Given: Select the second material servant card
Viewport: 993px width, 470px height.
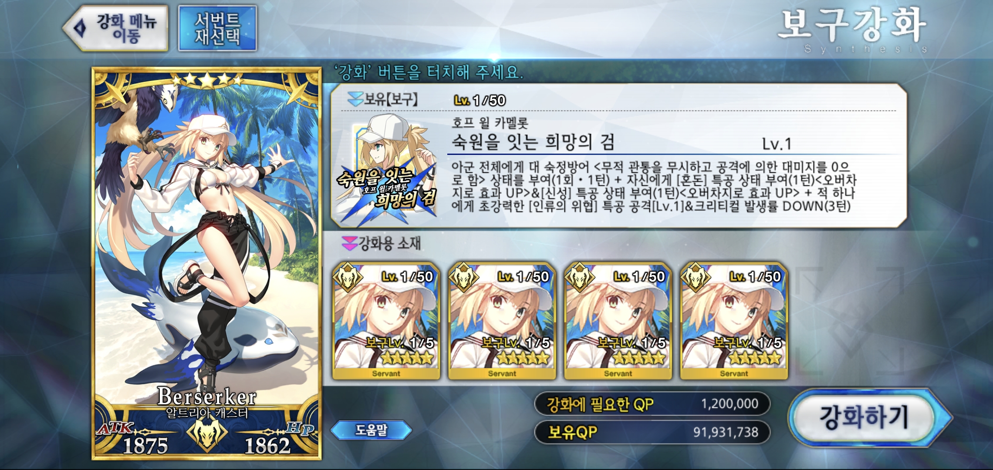Looking at the screenshot, I should [x=502, y=321].
